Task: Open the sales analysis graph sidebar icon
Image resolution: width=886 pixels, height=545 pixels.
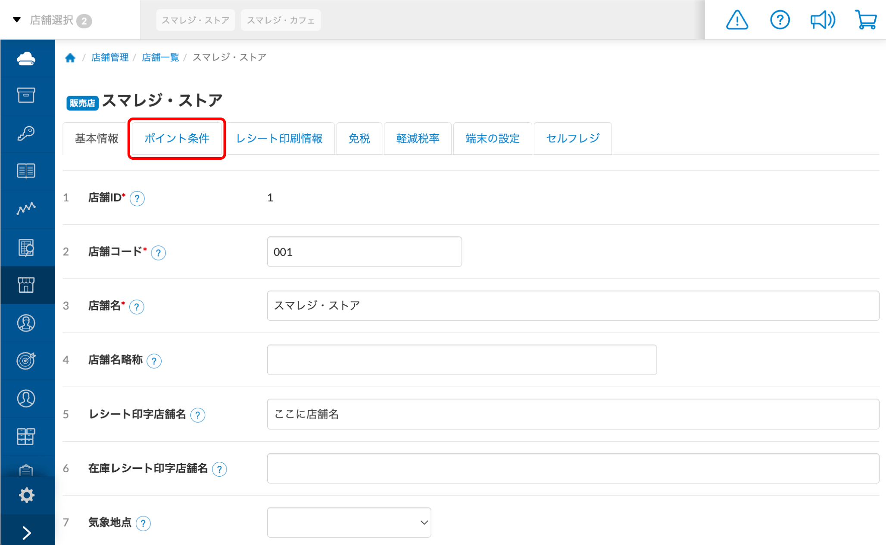Action: [x=26, y=209]
